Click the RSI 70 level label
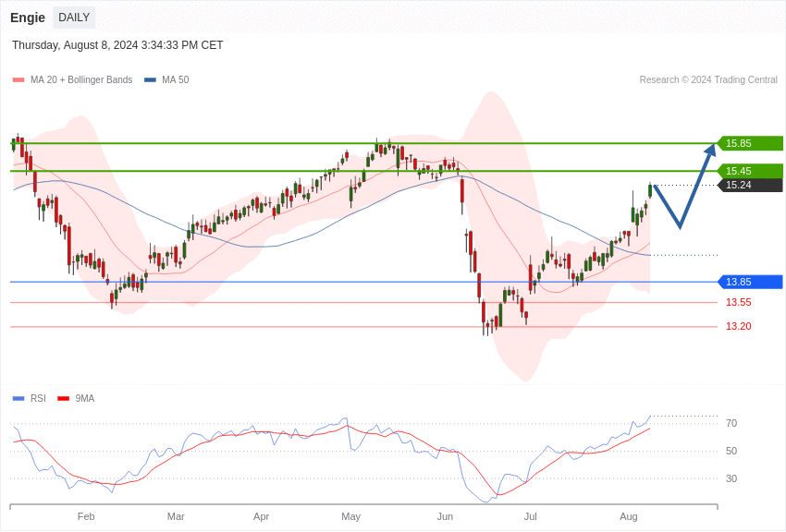This screenshot has height=532, width=786. coord(731,423)
